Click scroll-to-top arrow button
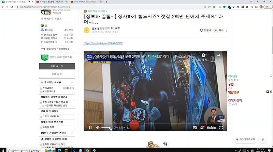The height and width of the screenshot is (152, 273). point(263,139)
